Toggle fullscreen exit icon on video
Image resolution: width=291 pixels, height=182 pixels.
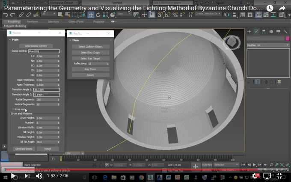coord(279,176)
